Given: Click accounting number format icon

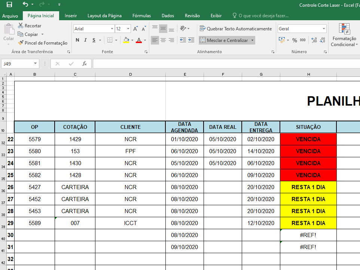Looking at the screenshot, I should (x=282, y=40).
